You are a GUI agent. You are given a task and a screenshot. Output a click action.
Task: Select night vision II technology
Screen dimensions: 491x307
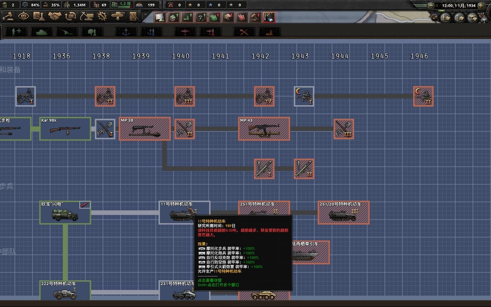click(423, 96)
